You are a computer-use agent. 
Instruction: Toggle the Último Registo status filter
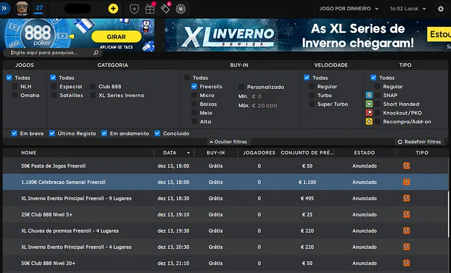52,133
